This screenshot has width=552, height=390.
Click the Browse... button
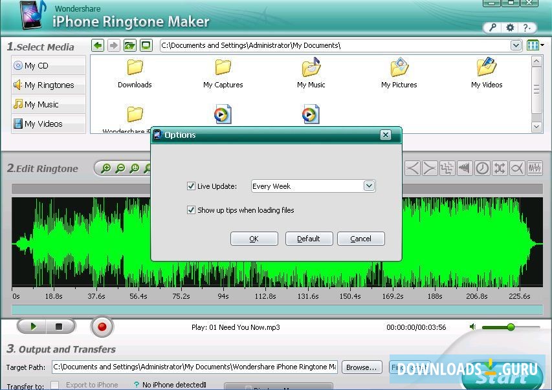pos(362,367)
